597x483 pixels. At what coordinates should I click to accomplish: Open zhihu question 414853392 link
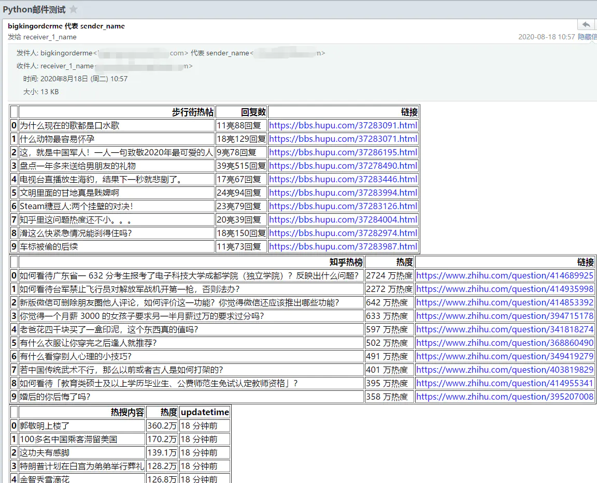[505, 303]
